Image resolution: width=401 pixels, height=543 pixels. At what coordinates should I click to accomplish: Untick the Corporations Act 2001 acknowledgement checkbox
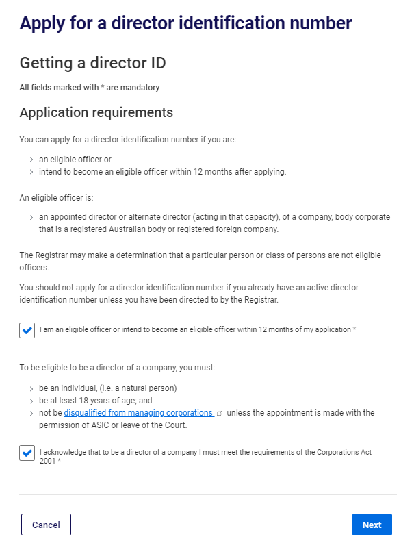click(27, 453)
